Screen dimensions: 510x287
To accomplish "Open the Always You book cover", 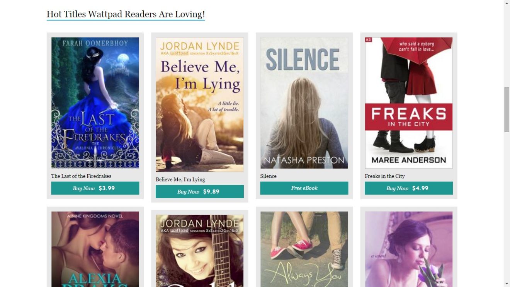I will pos(304,249).
